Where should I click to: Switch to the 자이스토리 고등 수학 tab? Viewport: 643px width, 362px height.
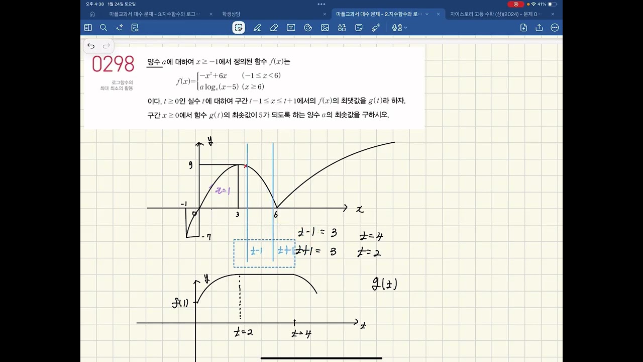[x=496, y=14]
